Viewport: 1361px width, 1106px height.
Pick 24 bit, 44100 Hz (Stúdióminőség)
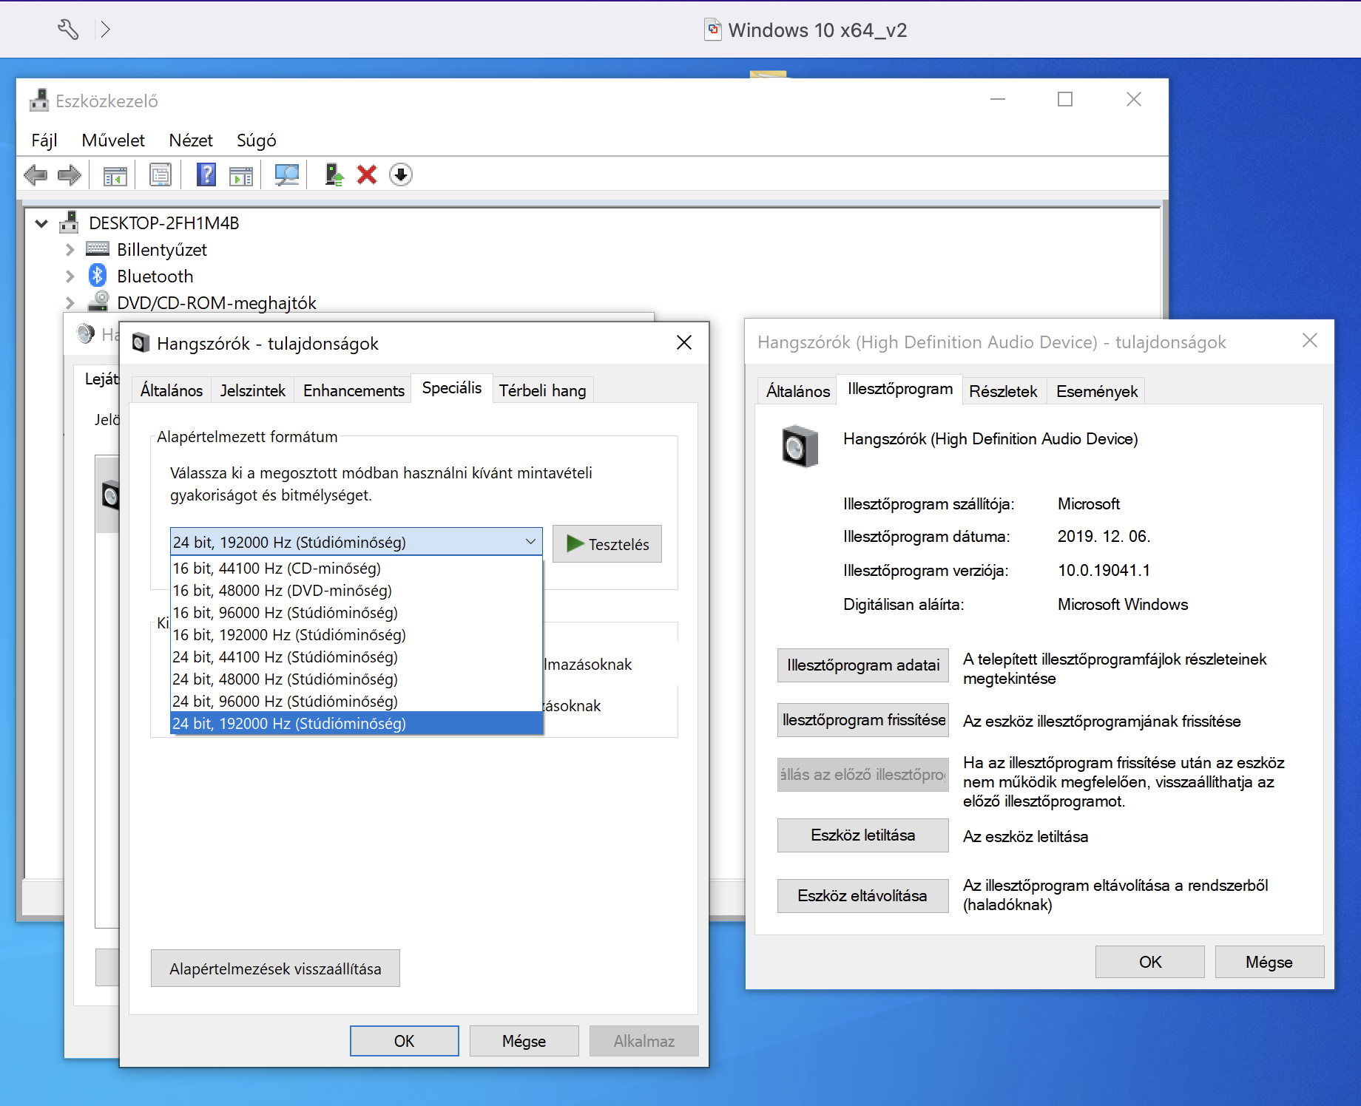(357, 657)
